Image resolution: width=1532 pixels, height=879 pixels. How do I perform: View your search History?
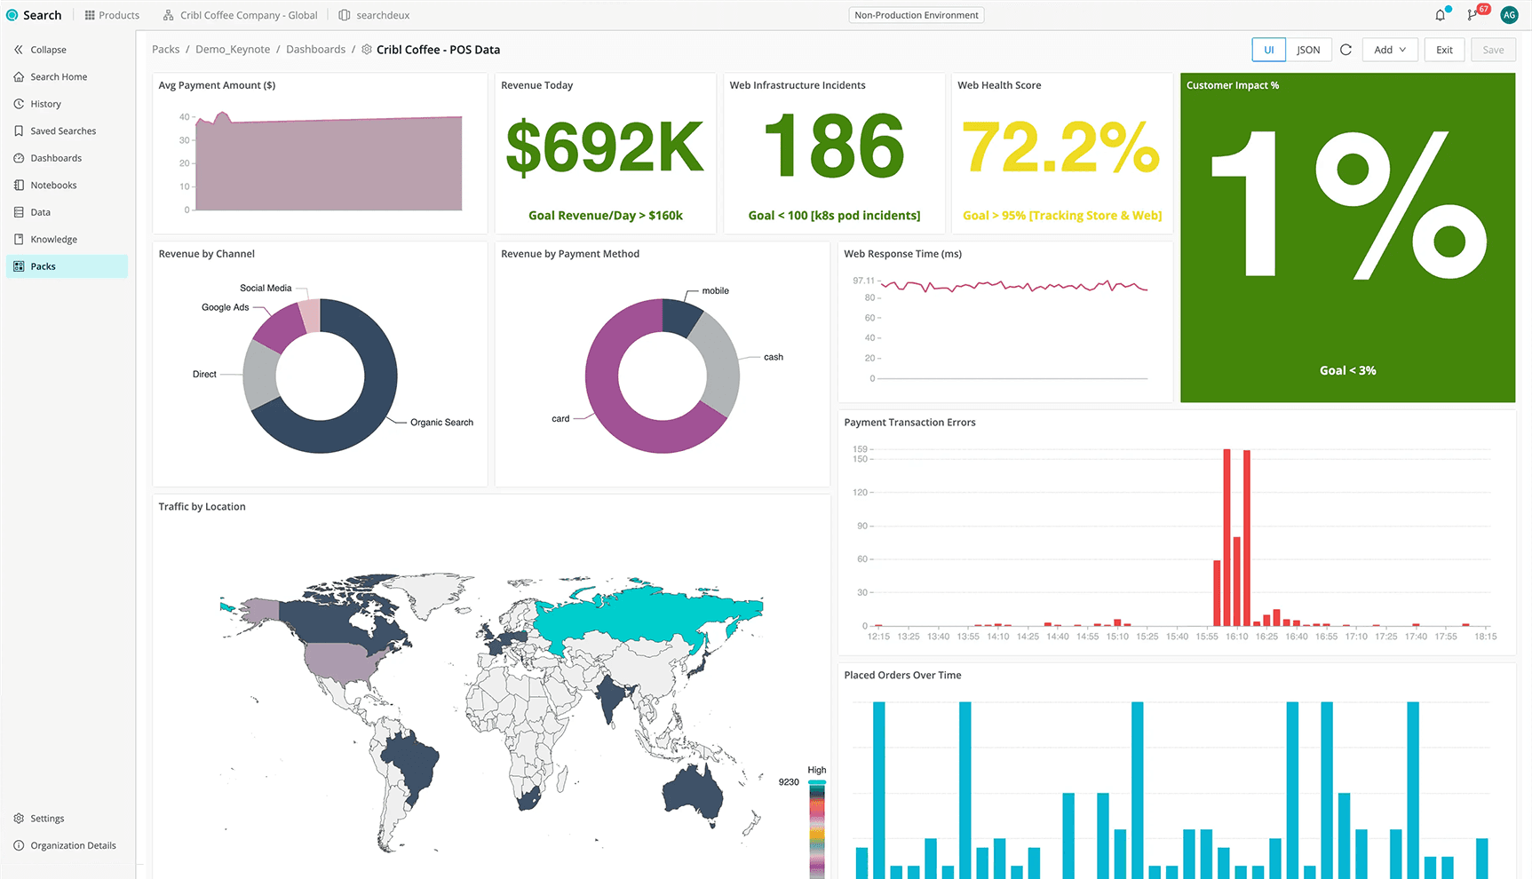[45, 103]
